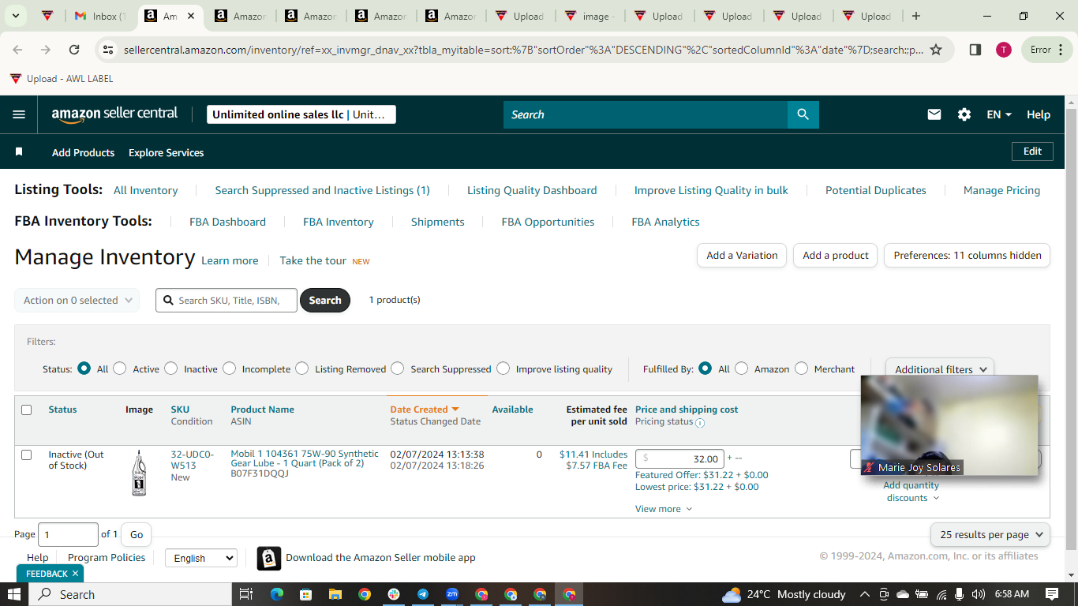This screenshot has height=606, width=1078.
Task: Bookmark this page with the star icon
Action: point(936,50)
